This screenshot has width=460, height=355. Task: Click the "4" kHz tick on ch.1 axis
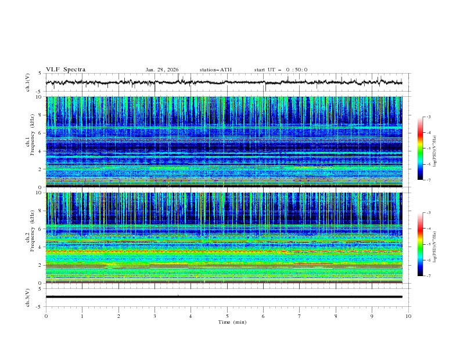click(40, 151)
